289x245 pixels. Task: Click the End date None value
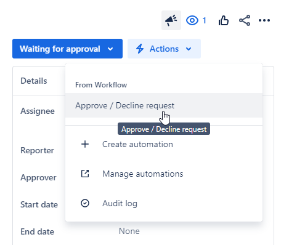(x=129, y=231)
